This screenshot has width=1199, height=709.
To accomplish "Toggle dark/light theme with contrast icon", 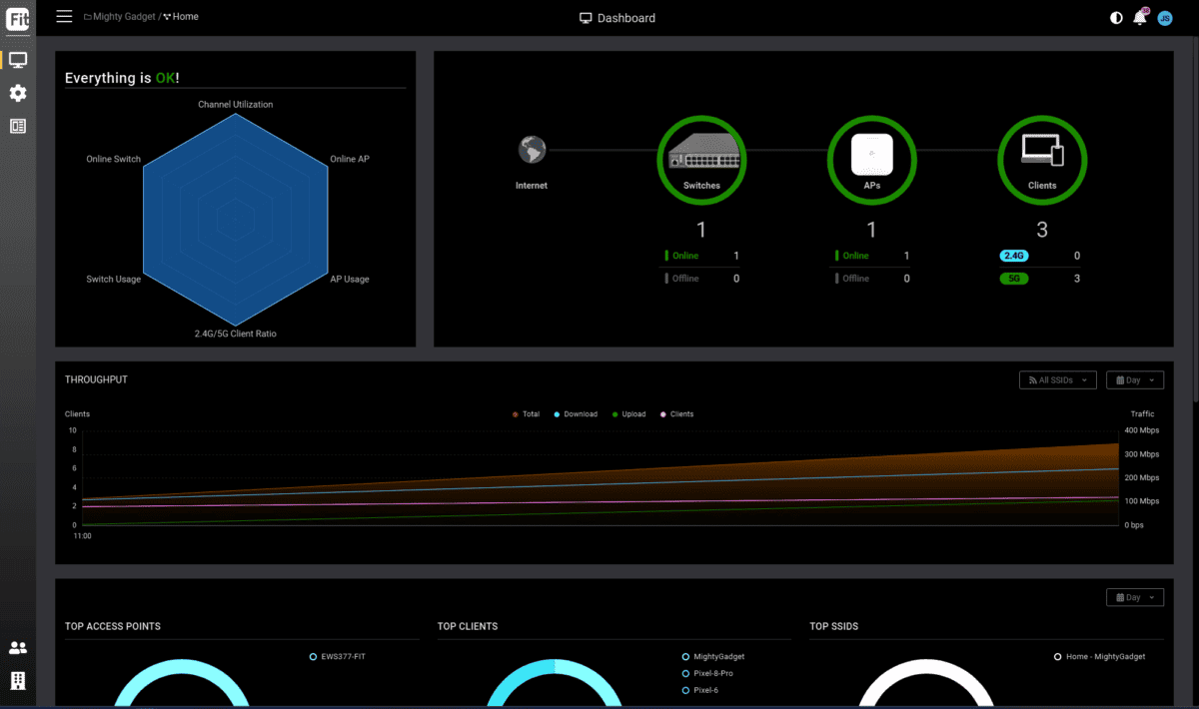I will pos(1116,17).
